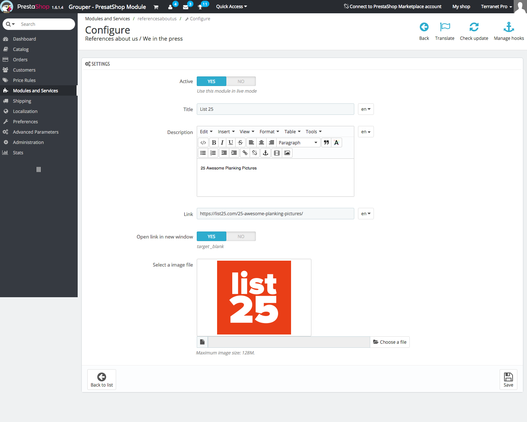This screenshot has width=527, height=422.
Task: Insert an anchor in description
Action: (265, 153)
